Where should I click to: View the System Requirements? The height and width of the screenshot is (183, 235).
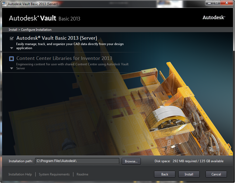click(54, 174)
